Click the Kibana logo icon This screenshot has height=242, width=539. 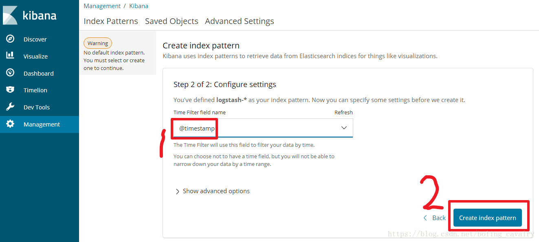(x=10, y=15)
